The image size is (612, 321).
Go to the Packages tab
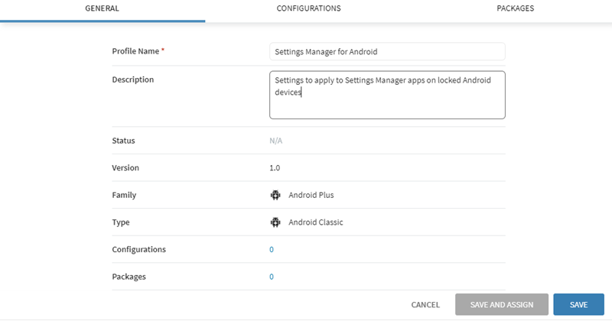pyautogui.click(x=515, y=8)
